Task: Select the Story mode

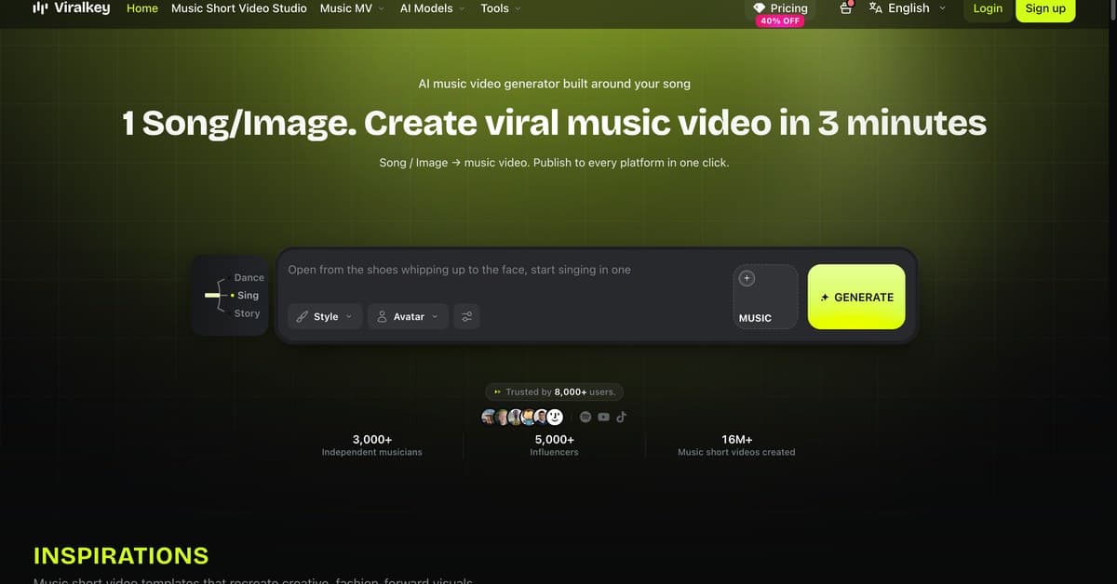Action: pyautogui.click(x=247, y=313)
